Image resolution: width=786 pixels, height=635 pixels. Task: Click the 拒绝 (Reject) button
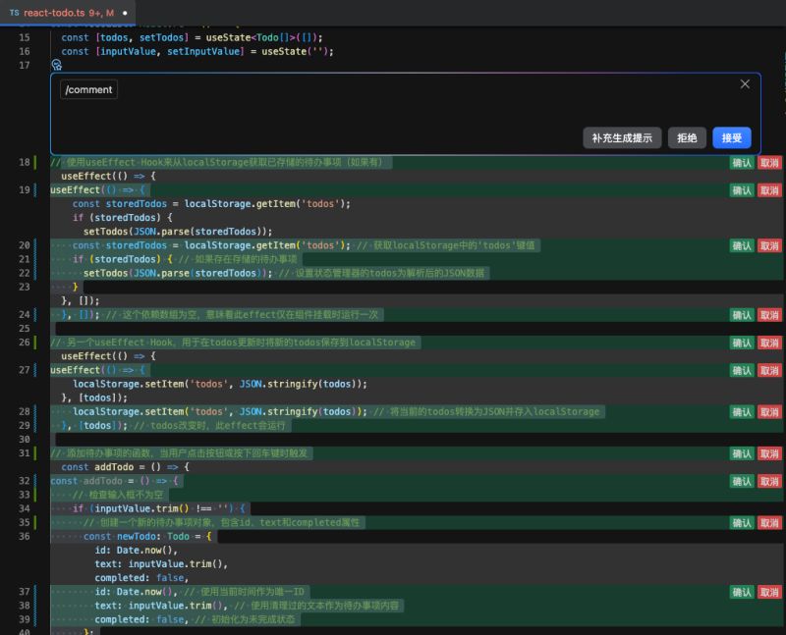click(690, 137)
